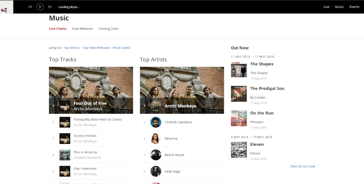This screenshot has width=364, height=184.
Task: Click Four Out of Five album cover
Action: click(65, 106)
